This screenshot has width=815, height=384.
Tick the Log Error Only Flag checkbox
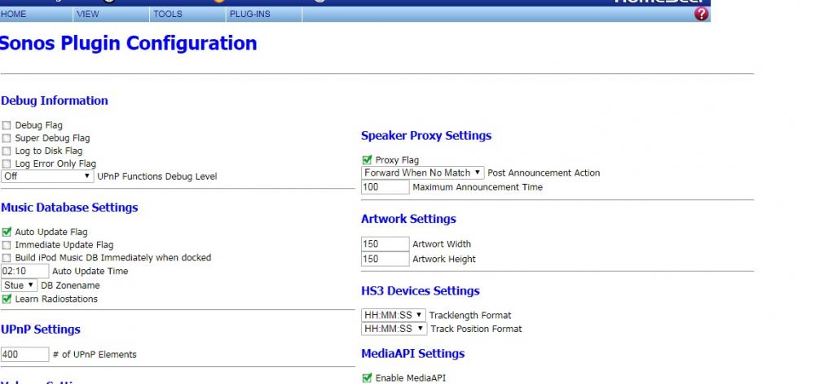tap(7, 164)
